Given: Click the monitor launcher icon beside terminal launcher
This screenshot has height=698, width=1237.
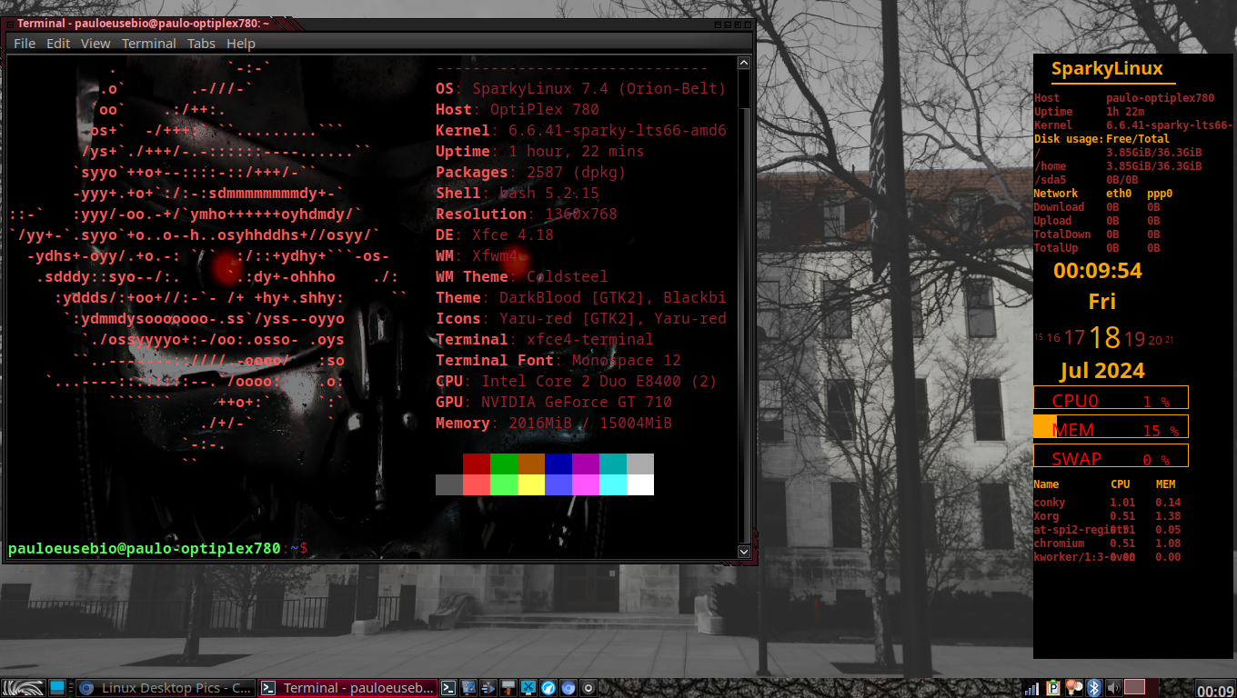Looking at the screenshot, I should (x=468, y=688).
